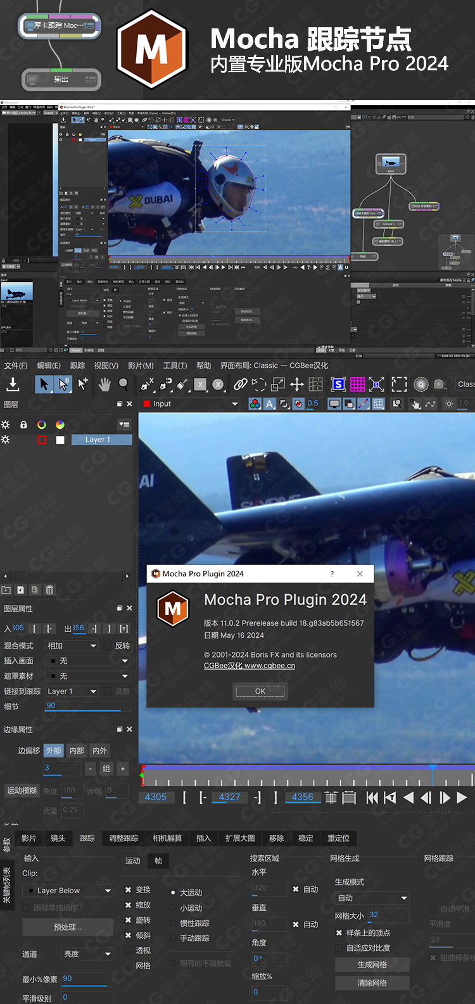
Task: Click the 最小%像素 field value 90
Action: click(x=87, y=979)
